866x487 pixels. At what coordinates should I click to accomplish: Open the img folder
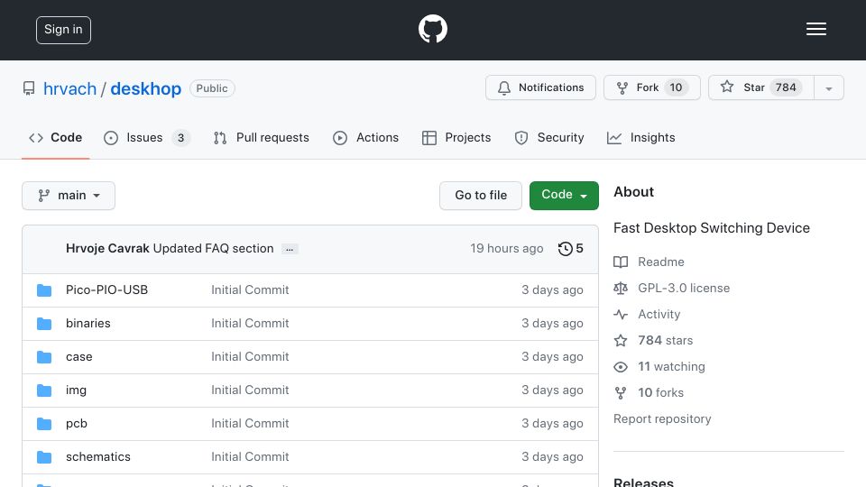(x=76, y=391)
